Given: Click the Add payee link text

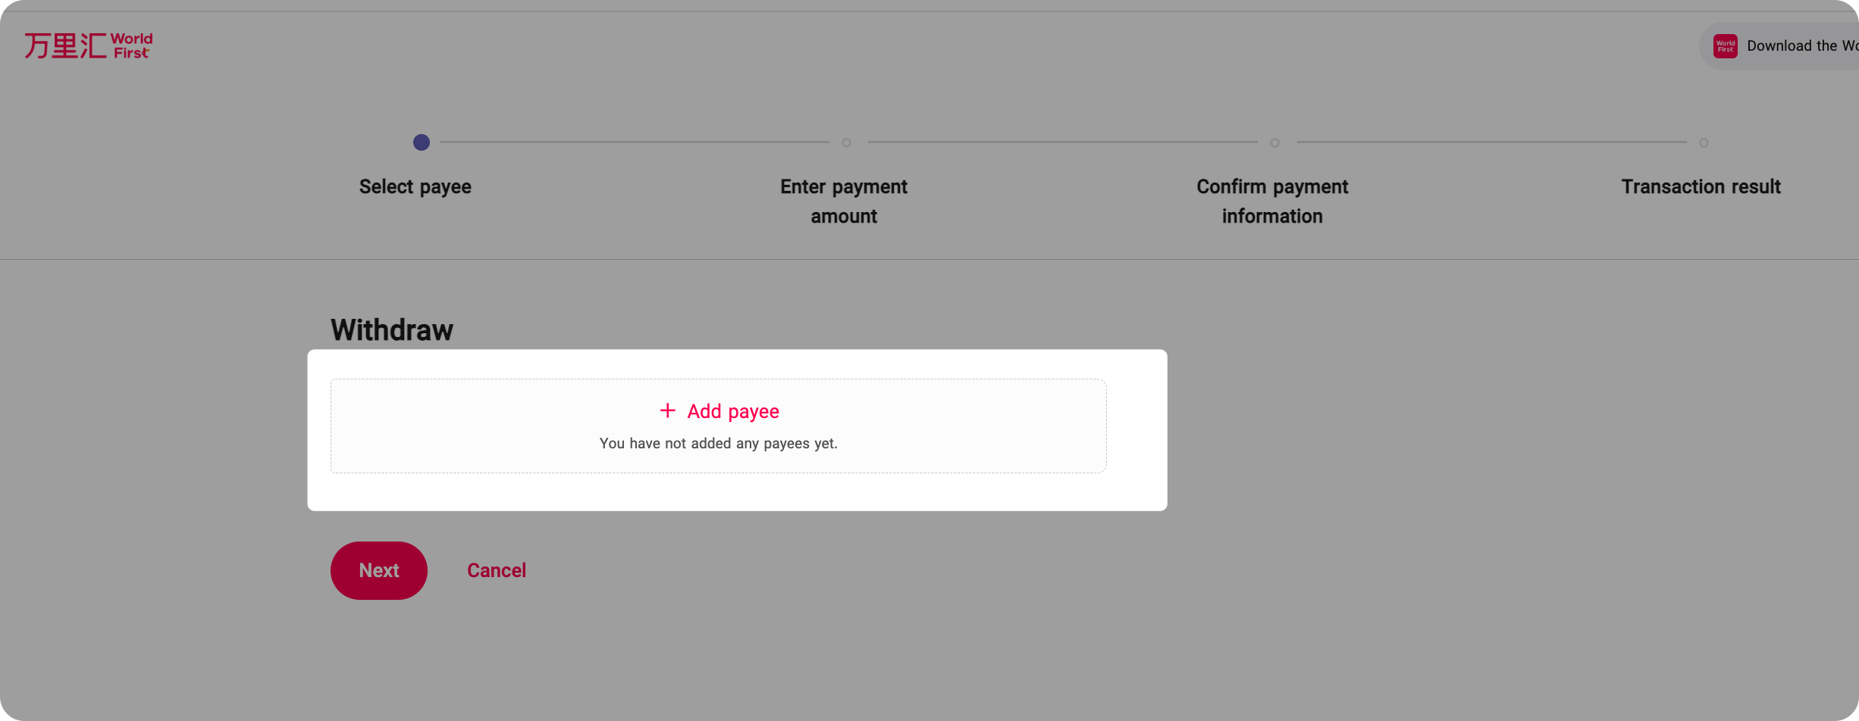Looking at the screenshot, I should coord(732,411).
